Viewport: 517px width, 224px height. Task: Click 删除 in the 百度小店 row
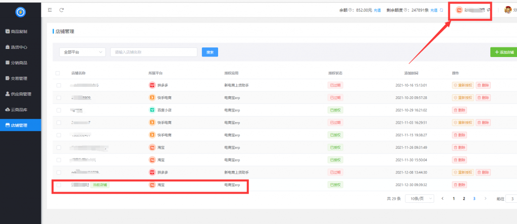point(459,110)
